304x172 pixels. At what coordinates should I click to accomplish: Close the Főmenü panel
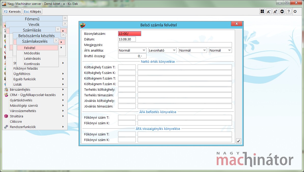[x=65, y=18]
